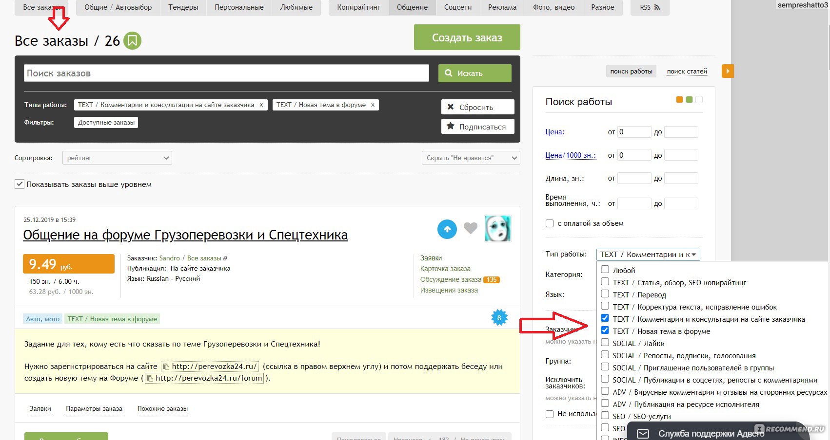Open the order title about Грузоперевозки forum
The height and width of the screenshot is (440, 830).
pyautogui.click(x=185, y=235)
